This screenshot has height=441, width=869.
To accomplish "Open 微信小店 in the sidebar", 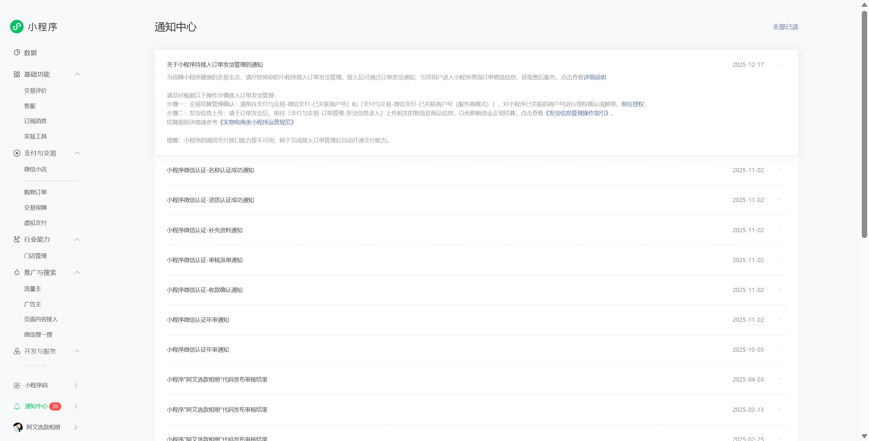I will (x=35, y=169).
